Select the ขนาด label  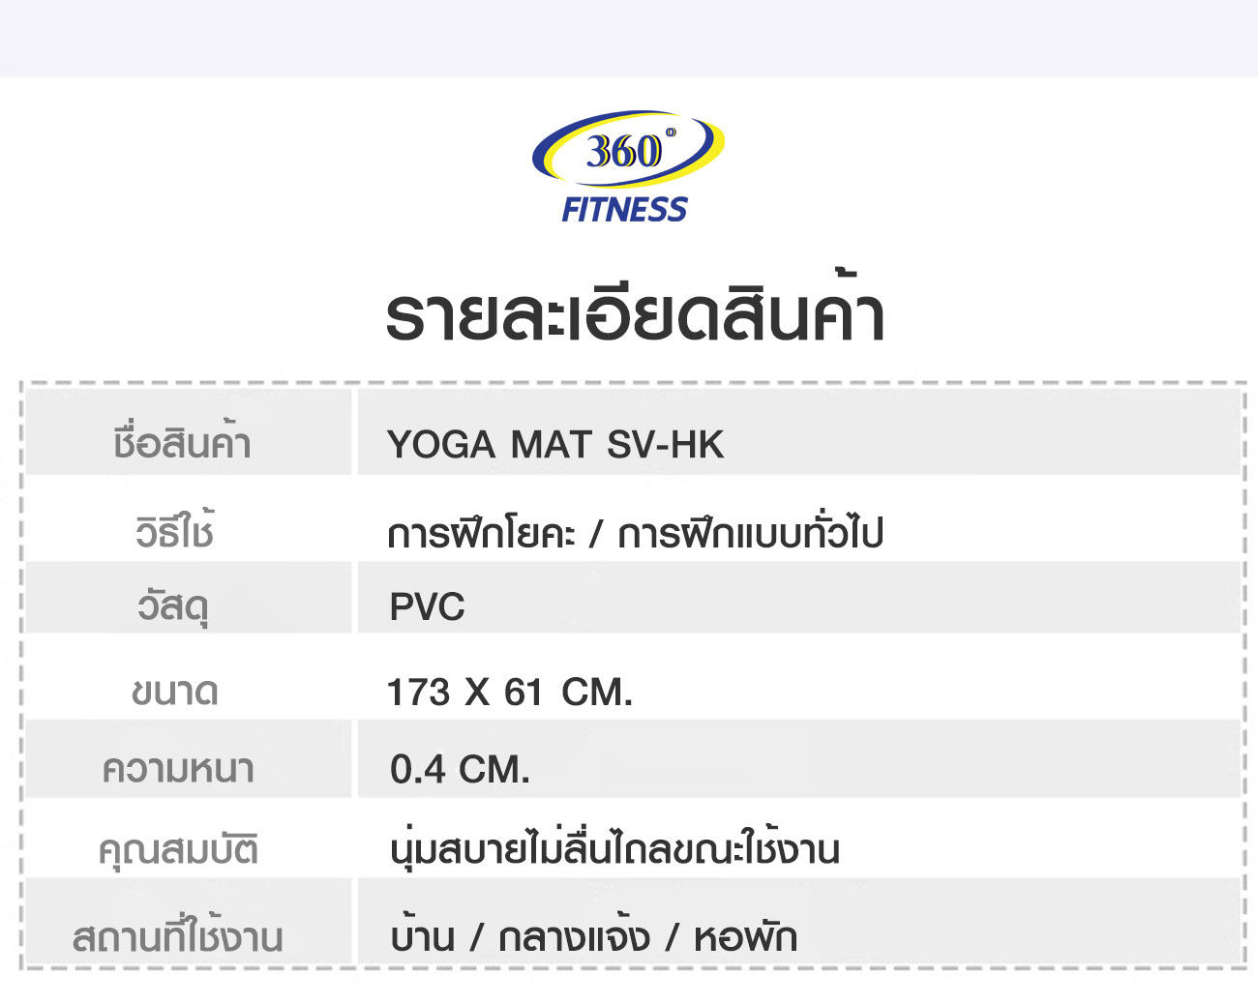tap(175, 693)
